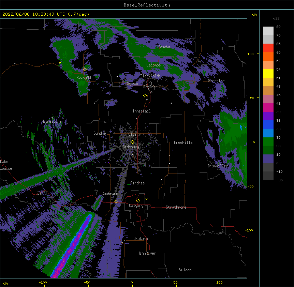Pick the yellow 54-51 dBZ legend swatch
Screen dimensions: 294x287
[268, 73]
